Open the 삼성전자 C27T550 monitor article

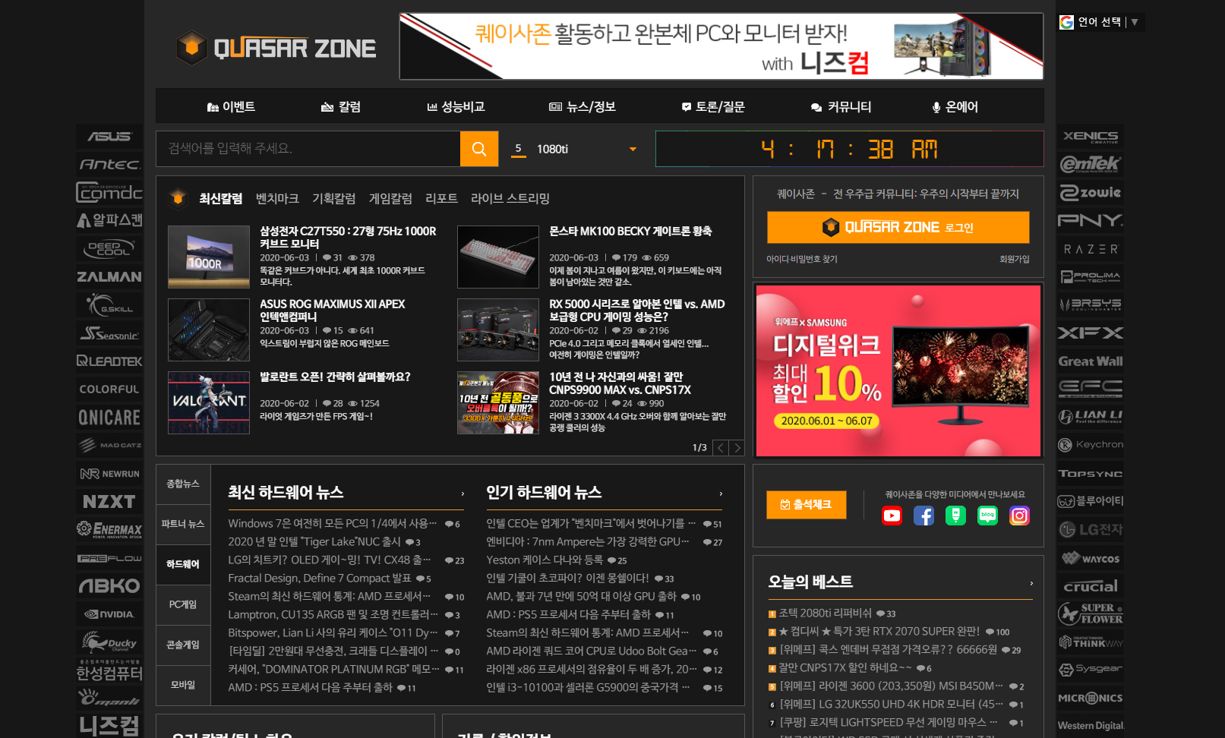point(348,238)
